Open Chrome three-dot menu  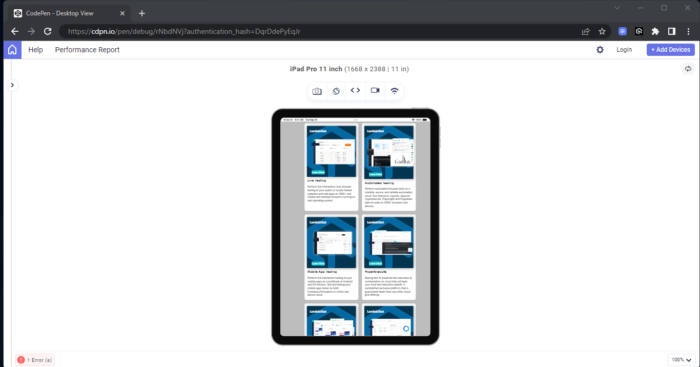click(688, 31)
